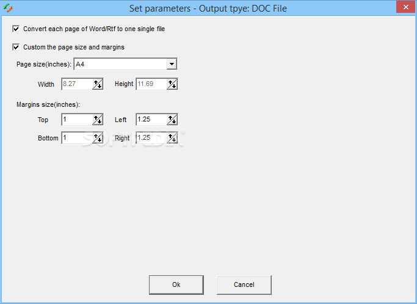Close the Set parameters dialog

tap(404, 7)
